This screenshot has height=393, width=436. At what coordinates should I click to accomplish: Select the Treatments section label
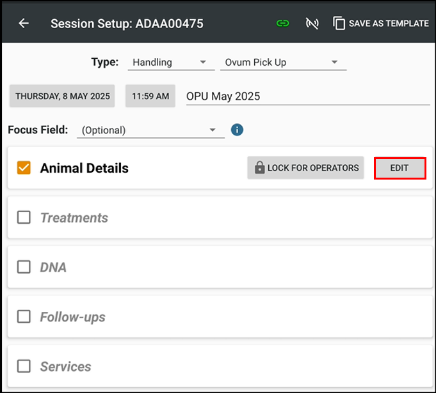coord(74,218)
